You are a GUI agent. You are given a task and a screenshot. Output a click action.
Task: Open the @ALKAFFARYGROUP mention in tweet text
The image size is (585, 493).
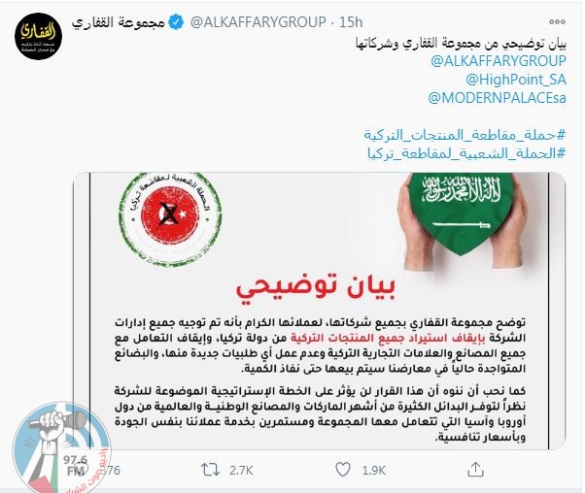(499, 61)
